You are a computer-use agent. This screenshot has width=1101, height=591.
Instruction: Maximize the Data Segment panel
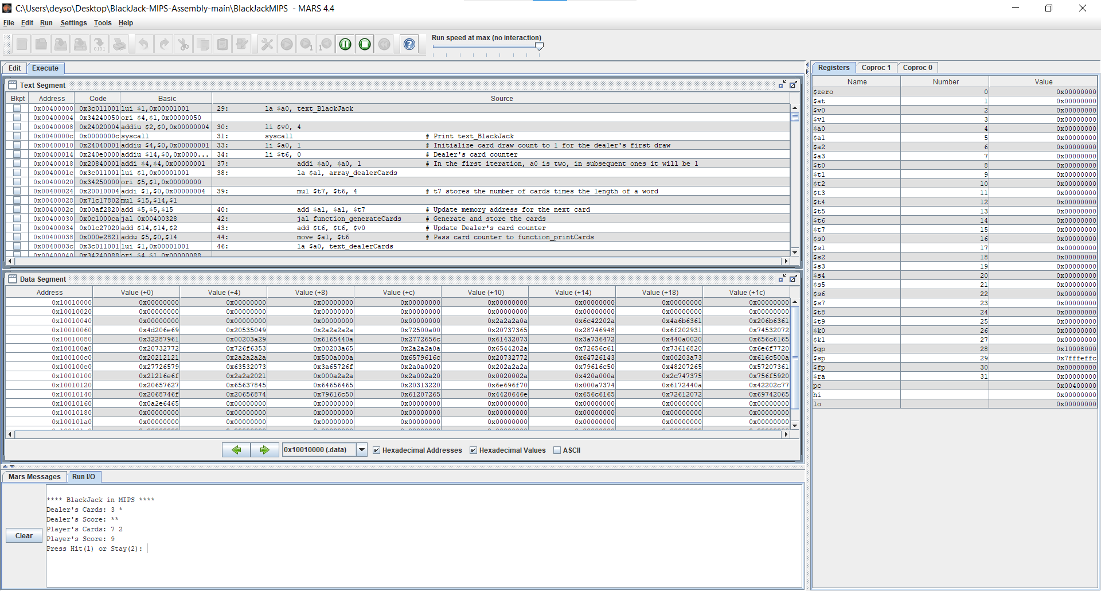coord(793,279)
